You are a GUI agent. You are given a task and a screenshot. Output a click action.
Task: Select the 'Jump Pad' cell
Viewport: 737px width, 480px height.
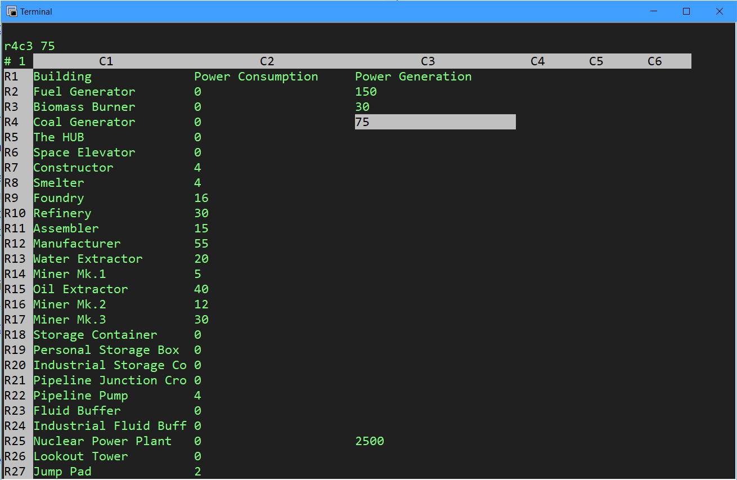(x=62, y=472)
